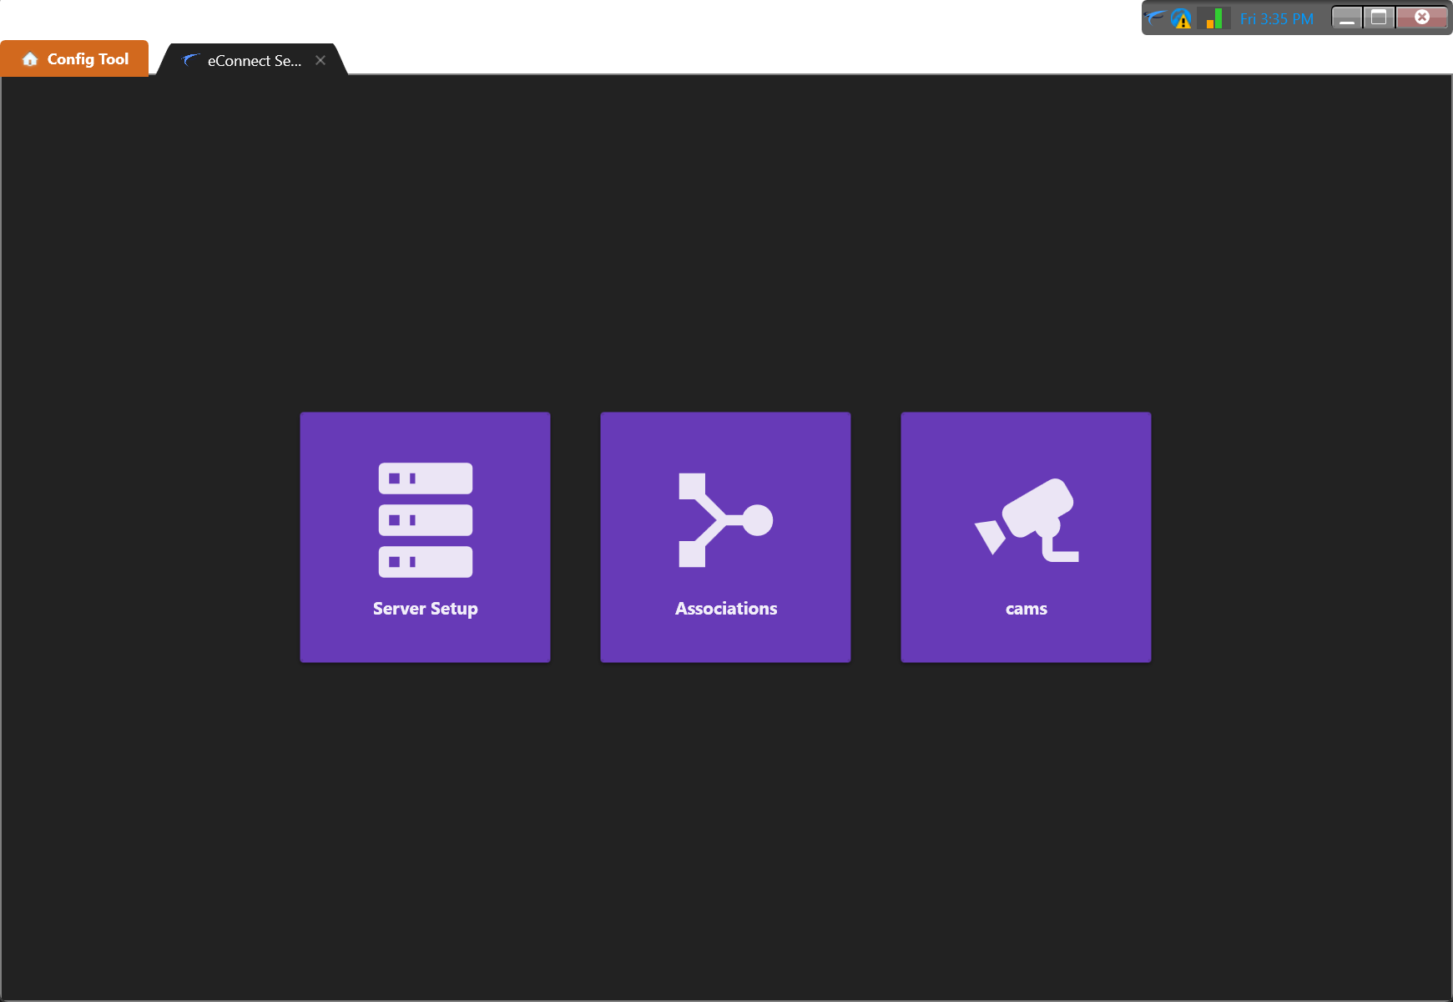The image size is (1453, 1002).
Task: Click the orange and green bar meter icon
Action: 1213,18
